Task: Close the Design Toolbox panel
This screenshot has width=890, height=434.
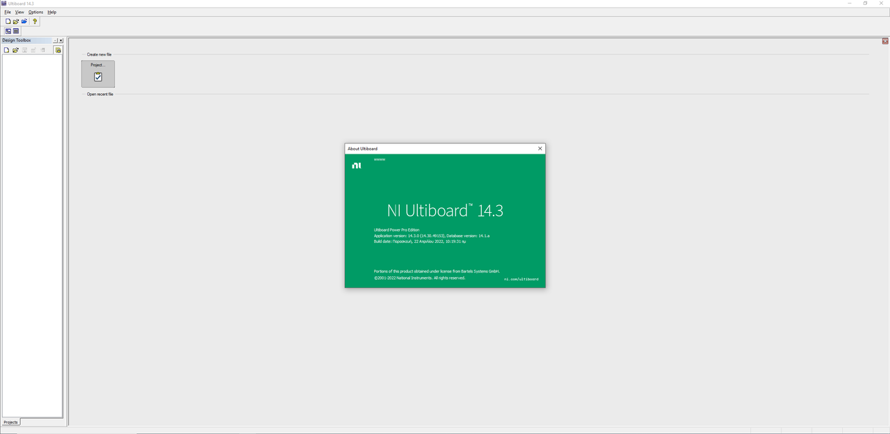Action: pyautogui.click(x=61, y=40)
